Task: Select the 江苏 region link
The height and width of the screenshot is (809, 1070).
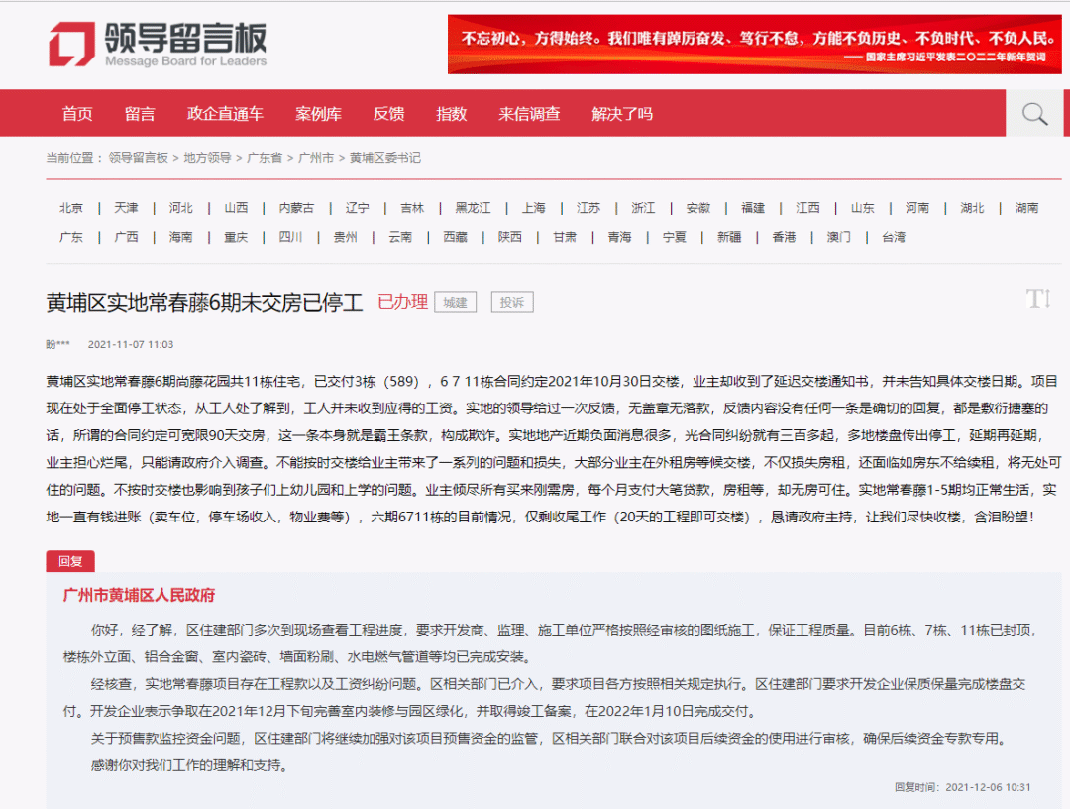Action: 588,208
